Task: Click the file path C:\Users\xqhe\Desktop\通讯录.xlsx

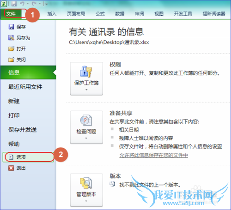Action: point(109,42)
